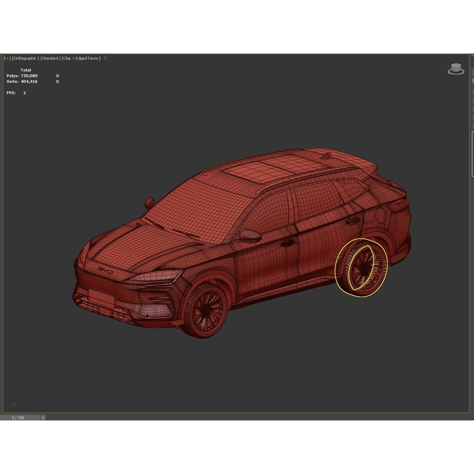The width and height of the screenshot is (474, 474).
Task: Open the Clay + Edged Faces shading menu
Action: click(x=81, y=58)
